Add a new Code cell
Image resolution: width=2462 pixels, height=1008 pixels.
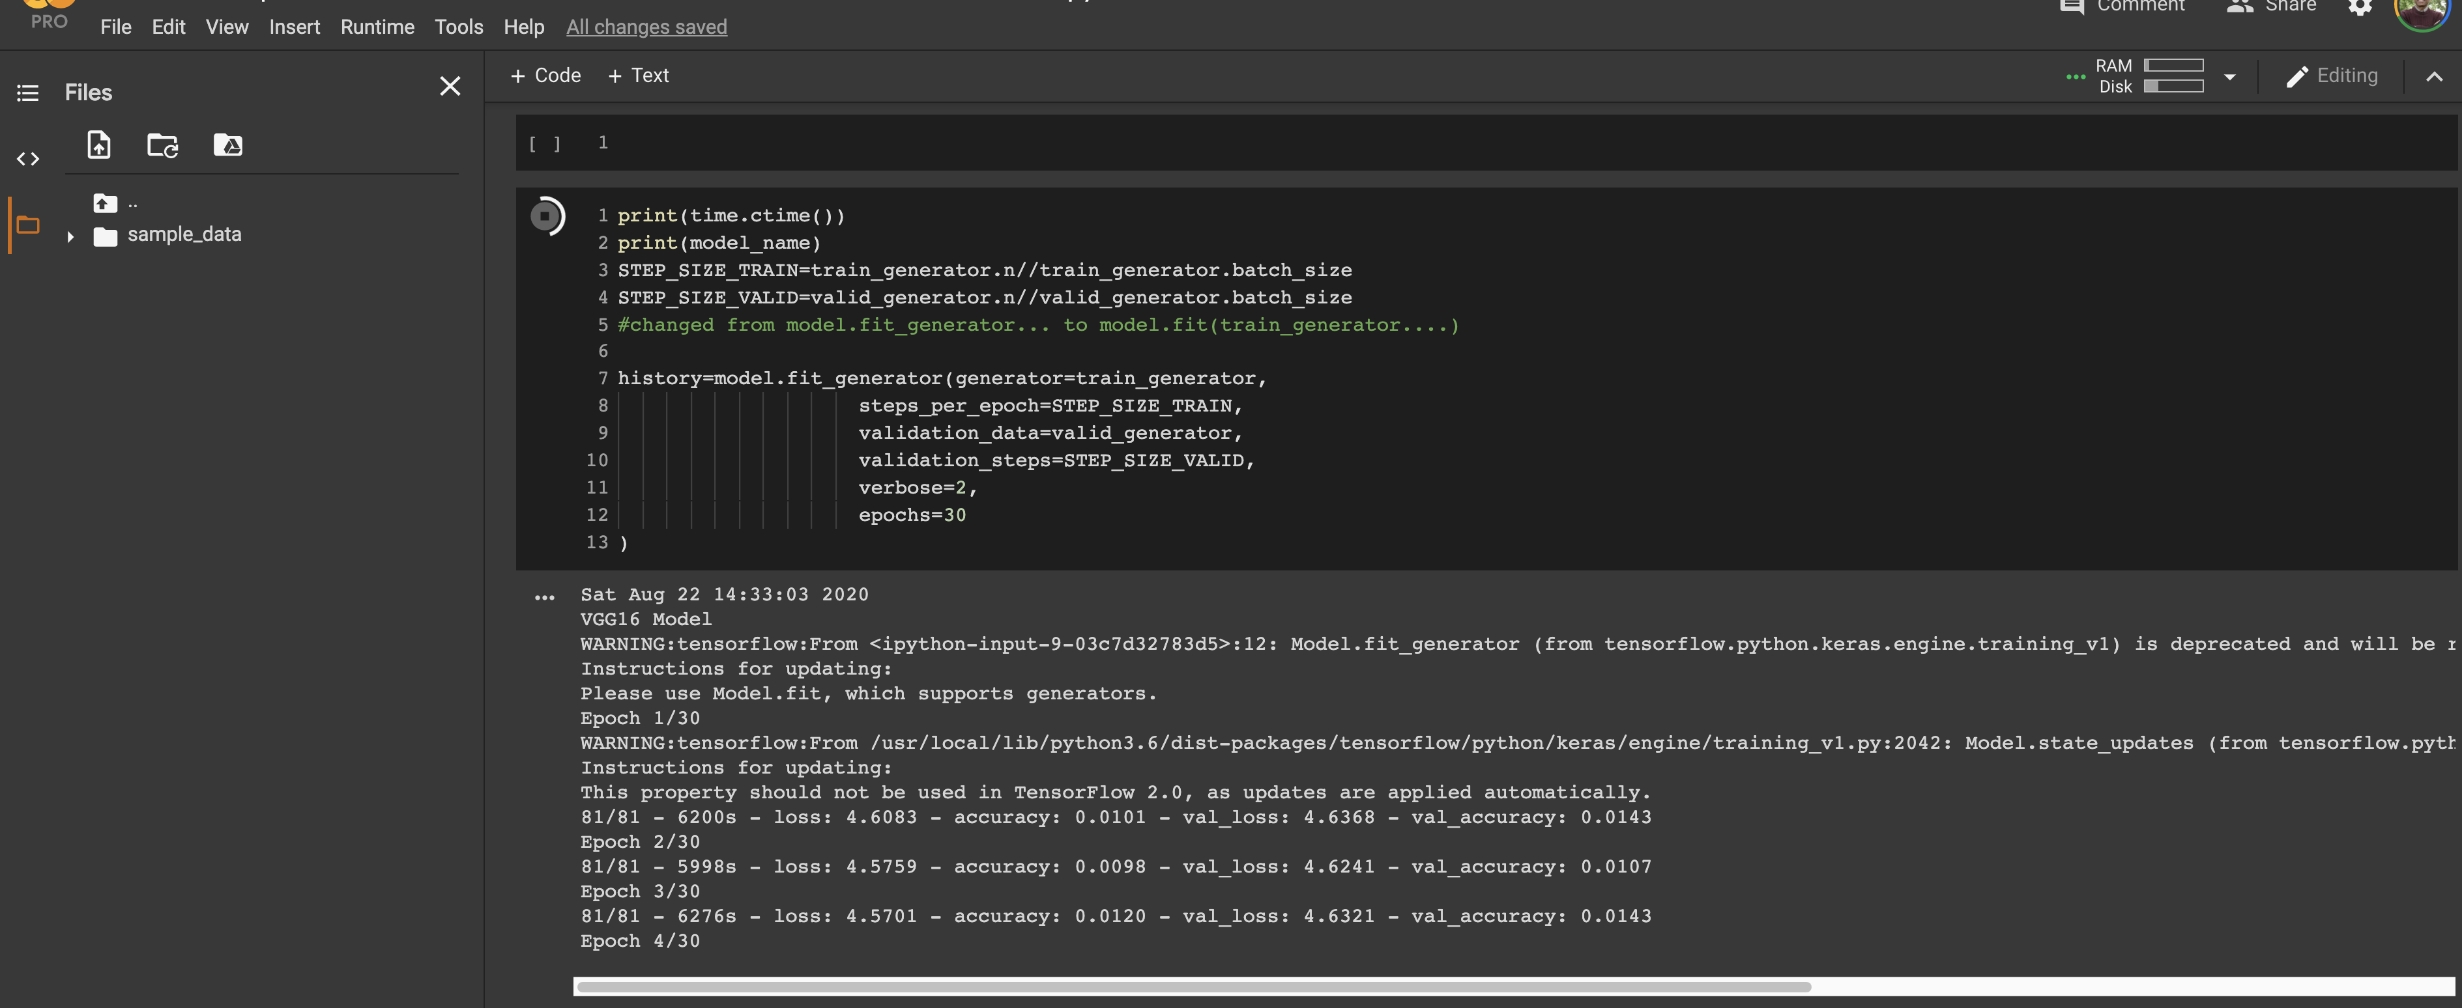pos(545,74)
